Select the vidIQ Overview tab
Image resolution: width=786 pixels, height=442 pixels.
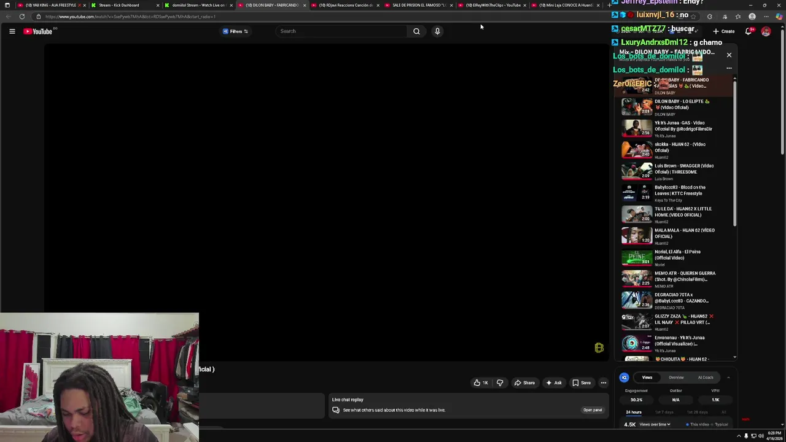point(676,378)
